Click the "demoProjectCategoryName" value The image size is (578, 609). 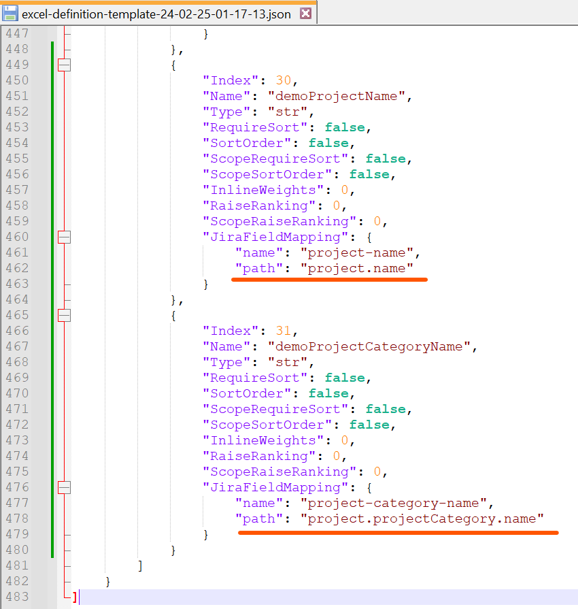[369, 346]
